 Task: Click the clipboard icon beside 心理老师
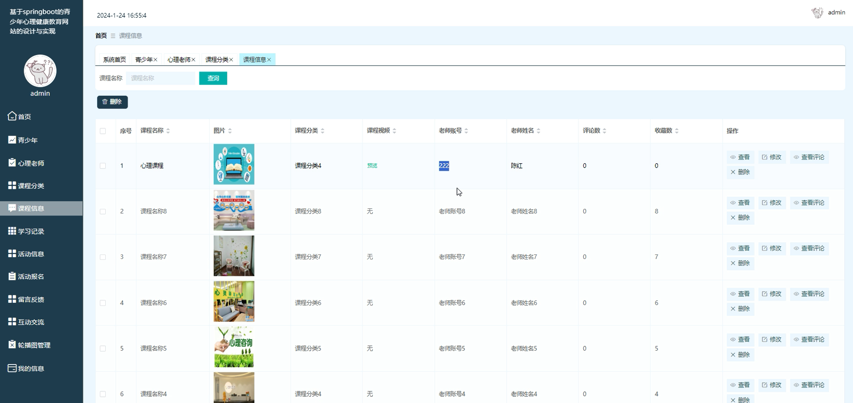click(x=12, y=162)
